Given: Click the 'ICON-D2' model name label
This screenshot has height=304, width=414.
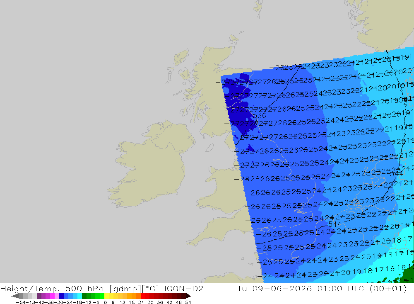Looking at the screenshot, I should coord(184,288).
